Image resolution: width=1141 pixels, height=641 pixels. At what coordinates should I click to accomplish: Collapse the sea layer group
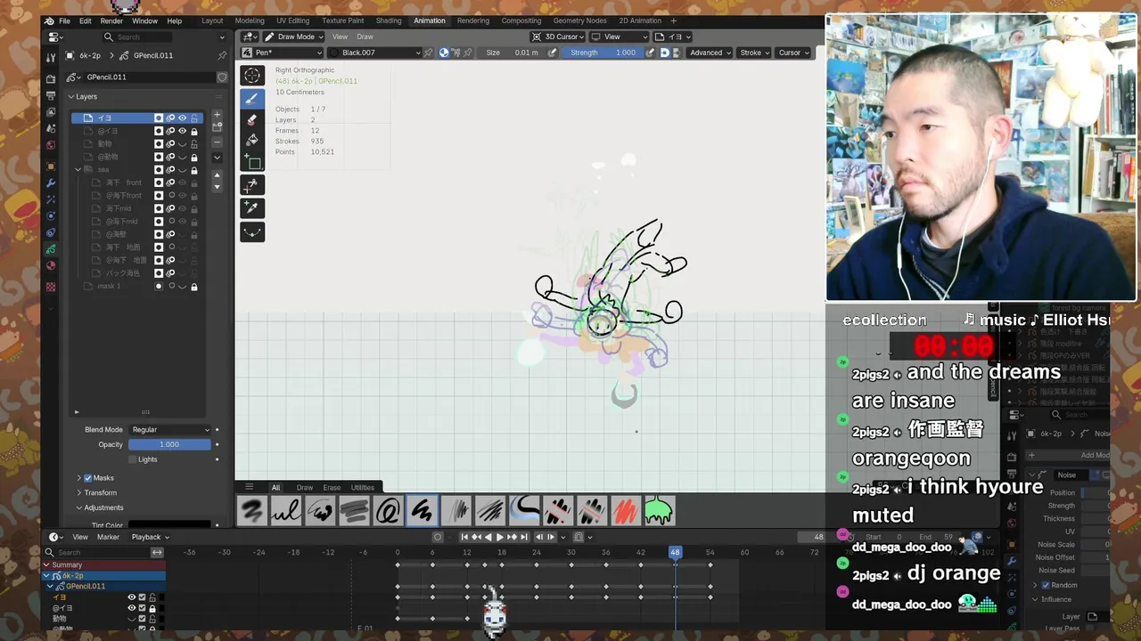tap(78, 169)
